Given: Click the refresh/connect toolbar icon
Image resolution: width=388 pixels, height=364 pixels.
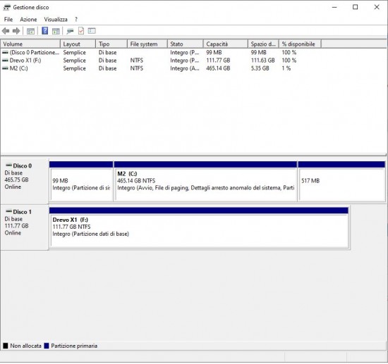Looking at the screenshot, I should (x=71, y=31).
